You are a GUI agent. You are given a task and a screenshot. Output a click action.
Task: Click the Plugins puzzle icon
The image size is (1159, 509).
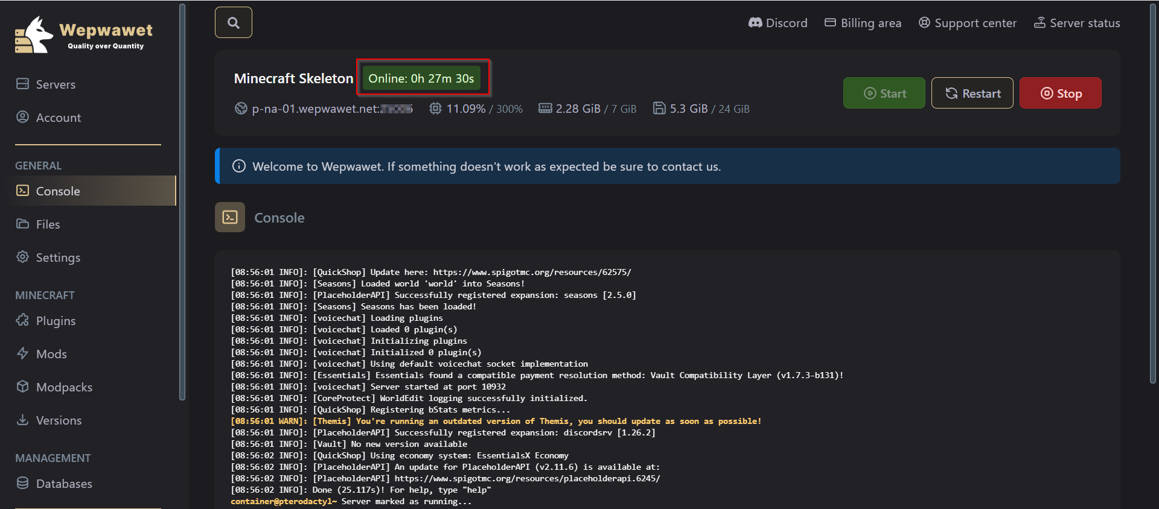point(22,320)
